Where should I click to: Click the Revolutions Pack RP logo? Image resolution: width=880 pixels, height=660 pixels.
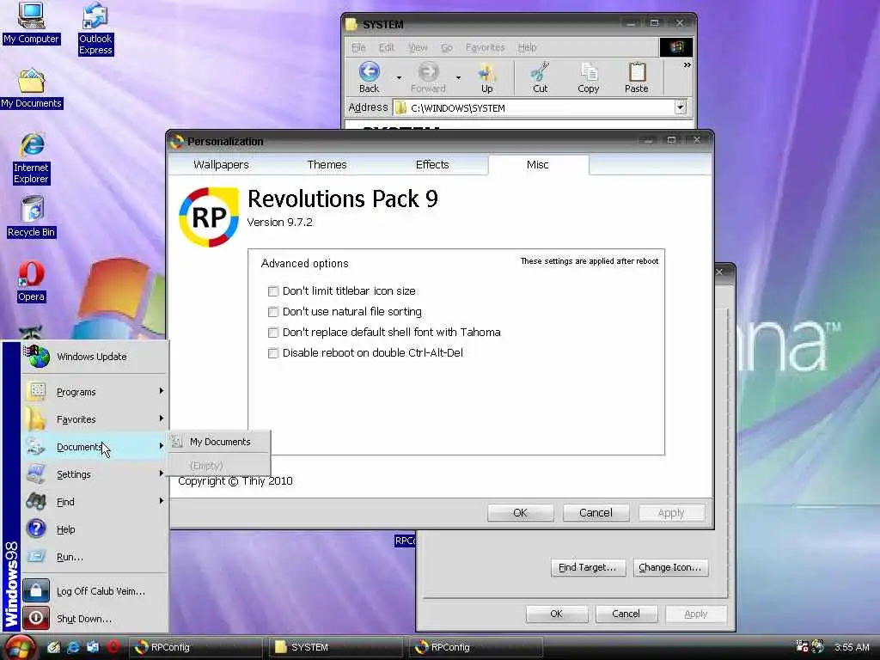point(208,217)
